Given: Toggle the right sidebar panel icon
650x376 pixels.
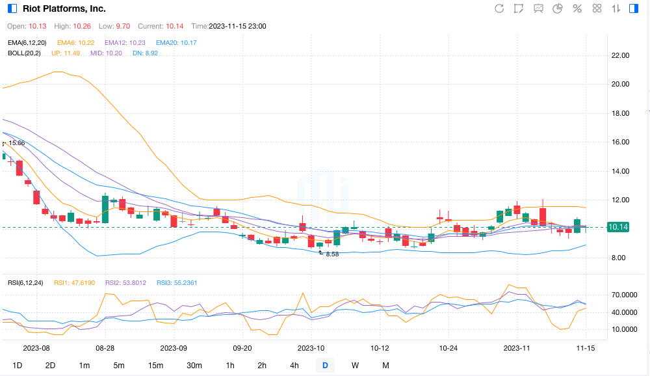Looking at the screenshot, I should [634, 8].
